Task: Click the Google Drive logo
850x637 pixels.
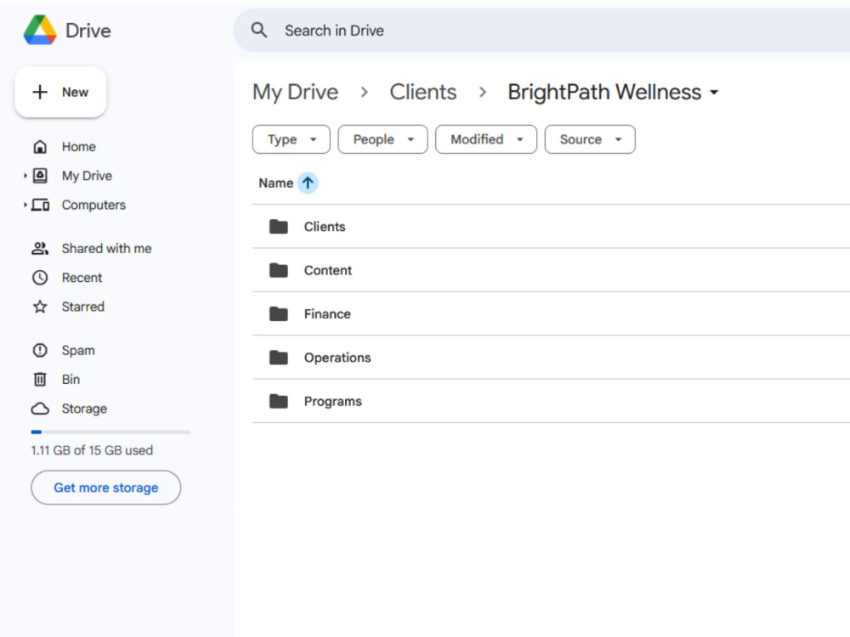Action: 40,31
